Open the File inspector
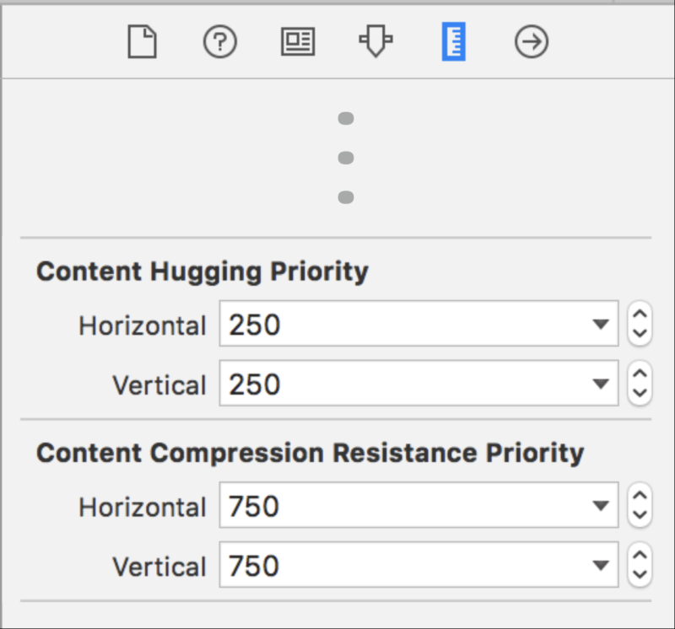The width and height of the screenshot is (675, 629). (x=143, y=41)
